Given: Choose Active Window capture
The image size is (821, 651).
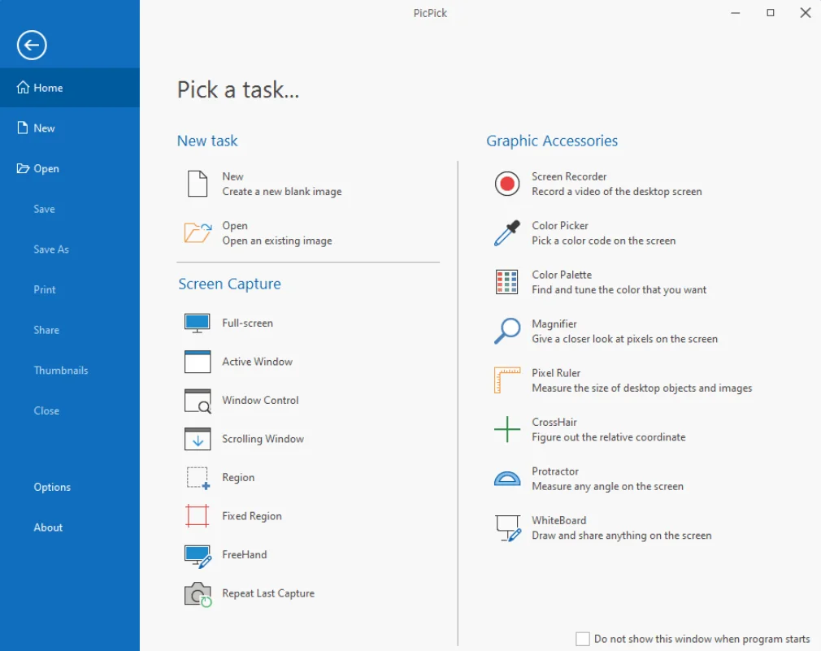Looking at the screenshot, I should [239, 362].
